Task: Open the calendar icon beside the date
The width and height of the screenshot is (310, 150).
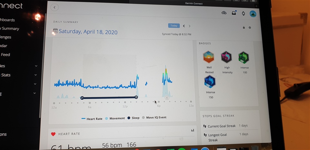Action: 55,31
